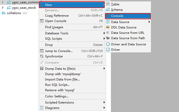The height and width of the screenshot is (112, 179).
Task: Click the Synchronize refresh icon
Action: tap(42, 56)
